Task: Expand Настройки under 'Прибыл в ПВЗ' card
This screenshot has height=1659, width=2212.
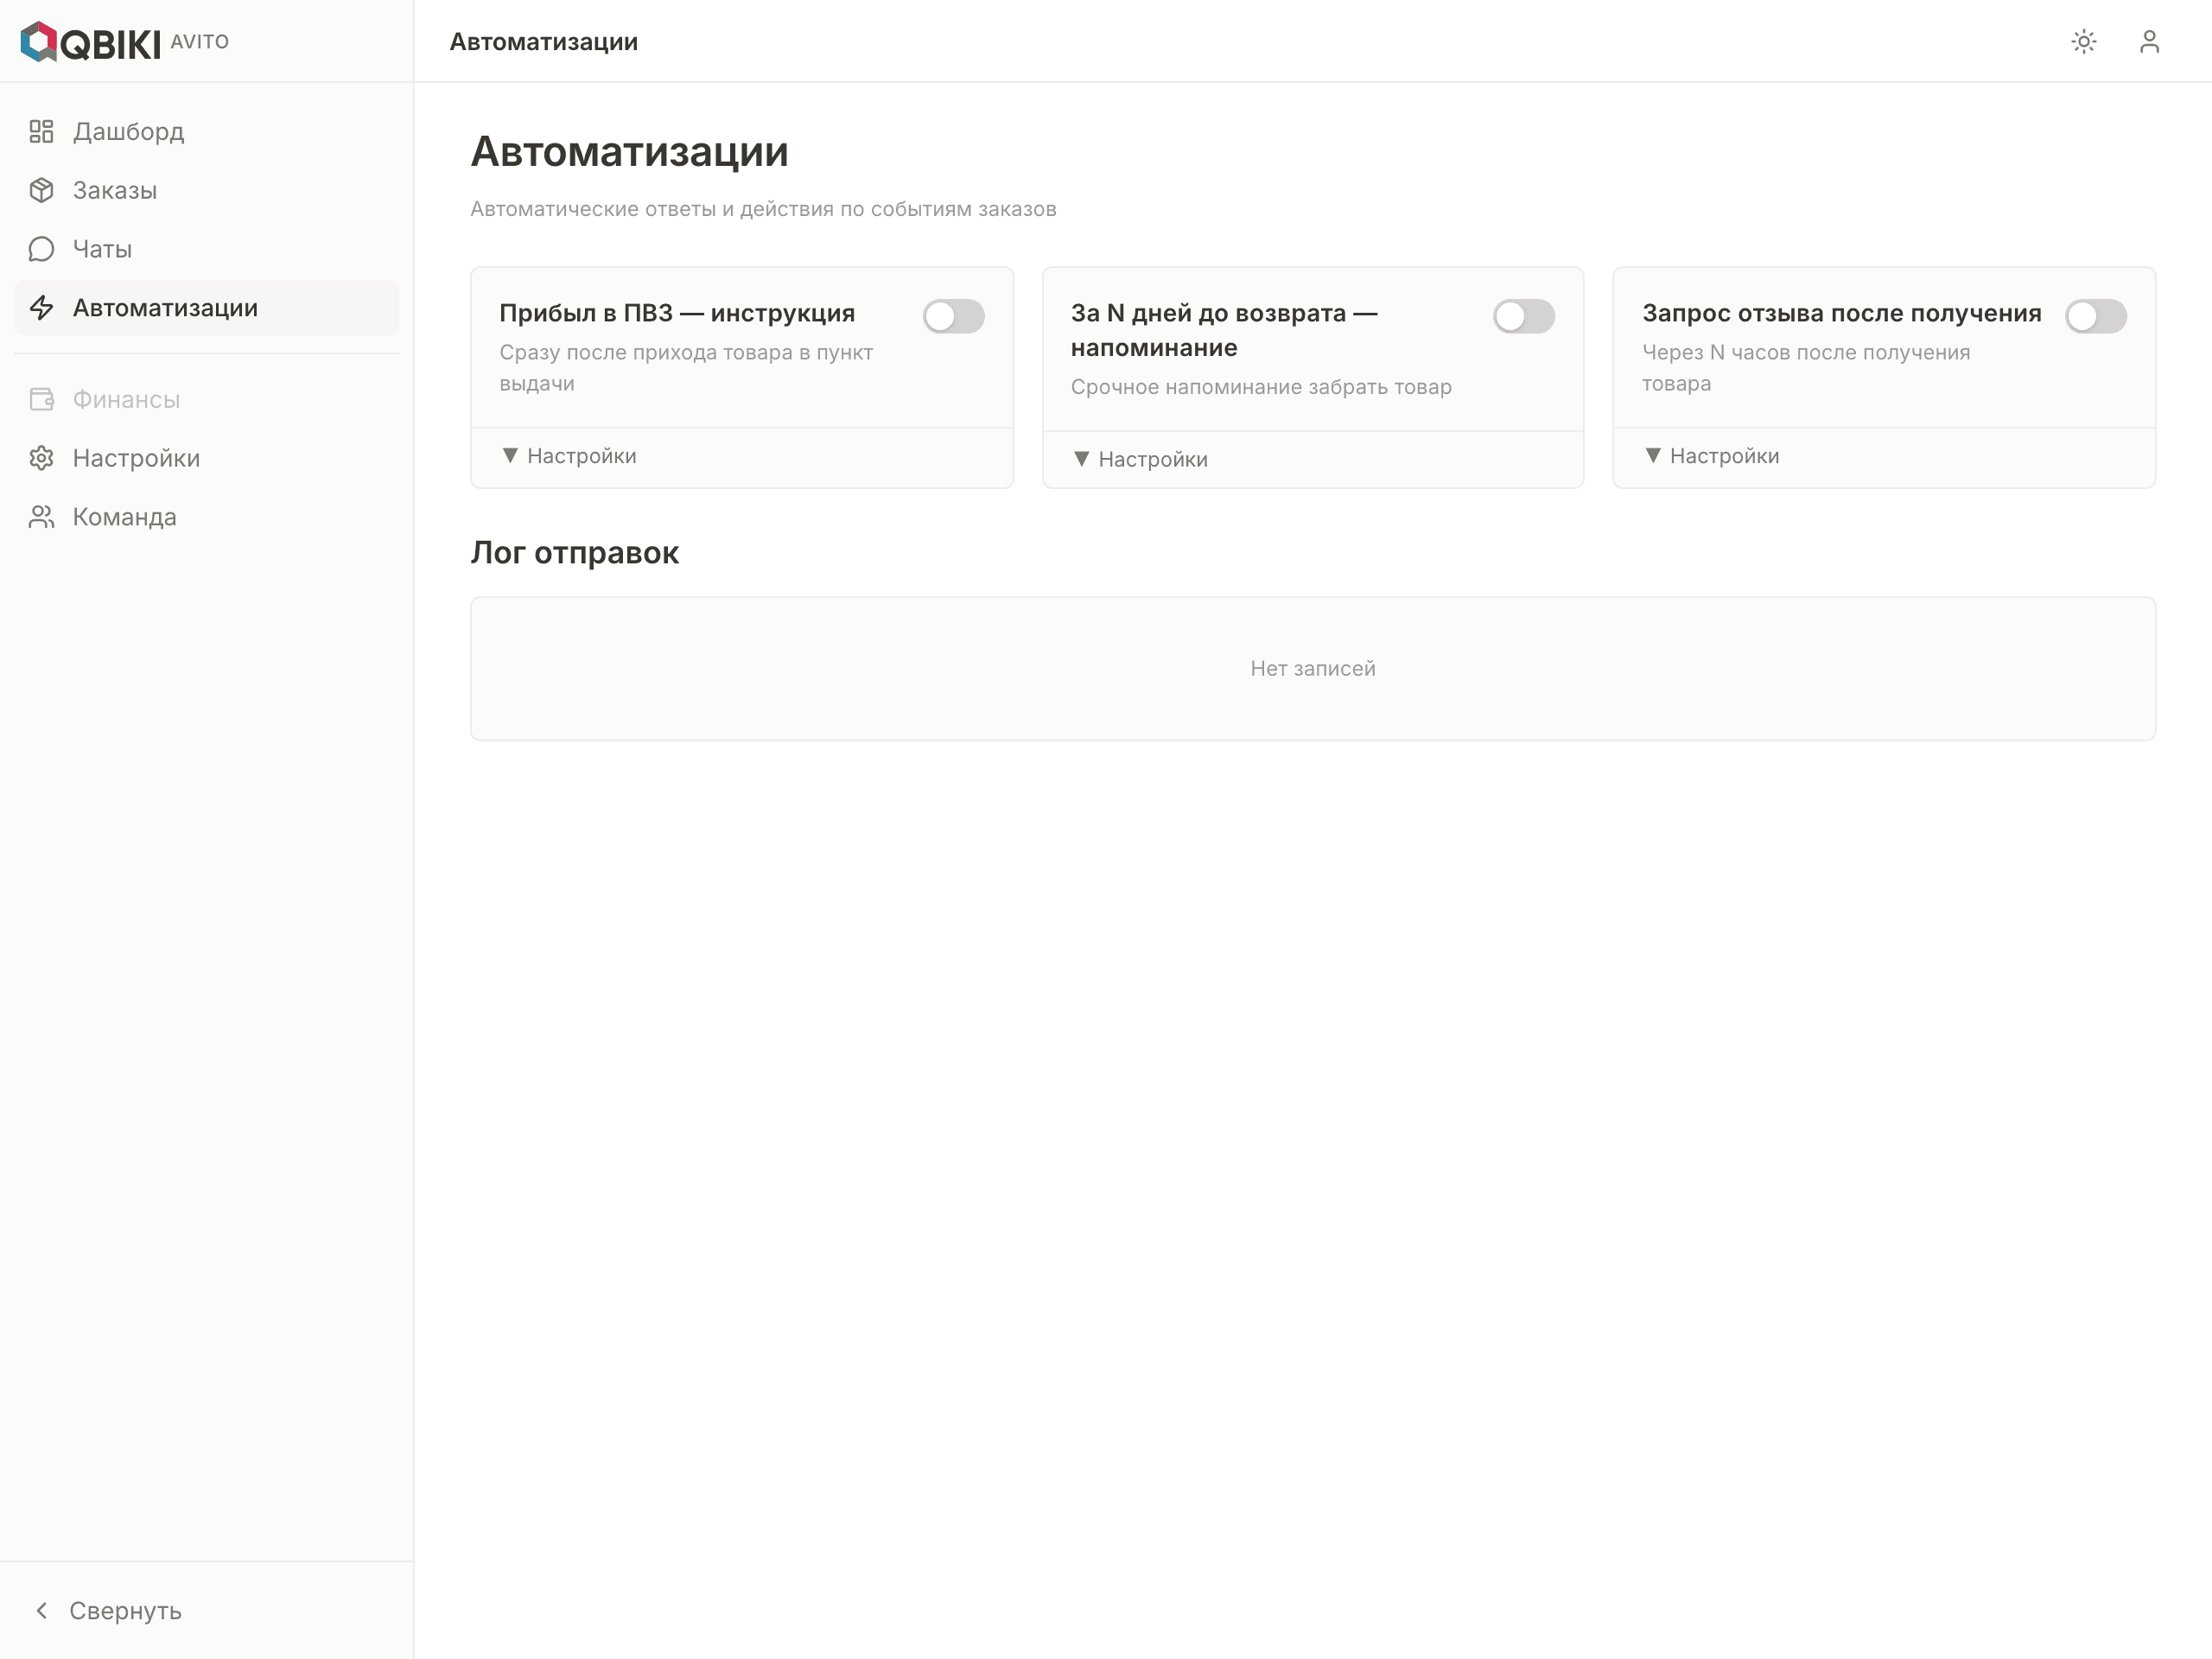Action: pos(568,456)
